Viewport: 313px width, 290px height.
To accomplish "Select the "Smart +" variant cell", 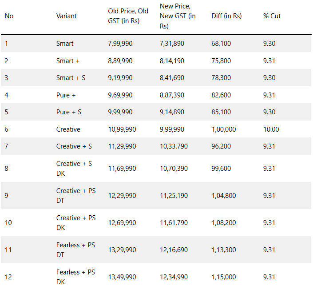I will (68, 60).
